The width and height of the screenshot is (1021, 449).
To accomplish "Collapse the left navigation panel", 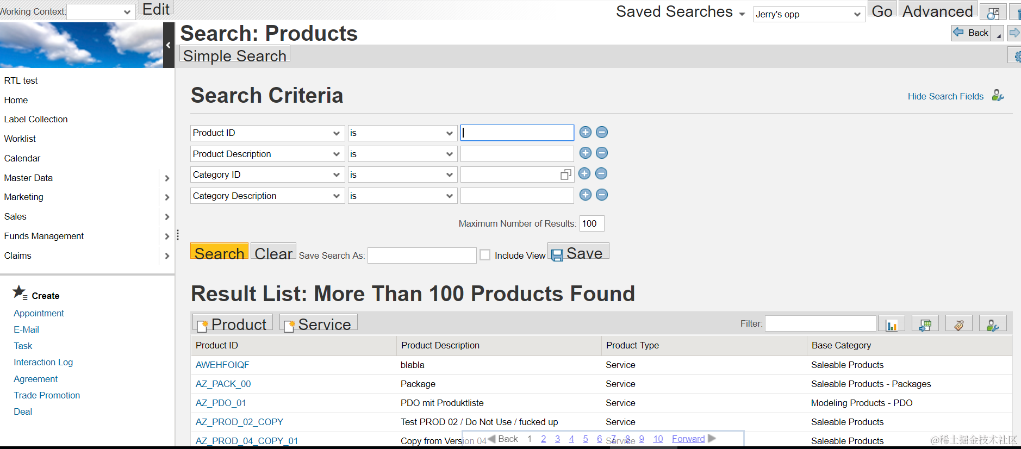I will (x=169, y=45).
